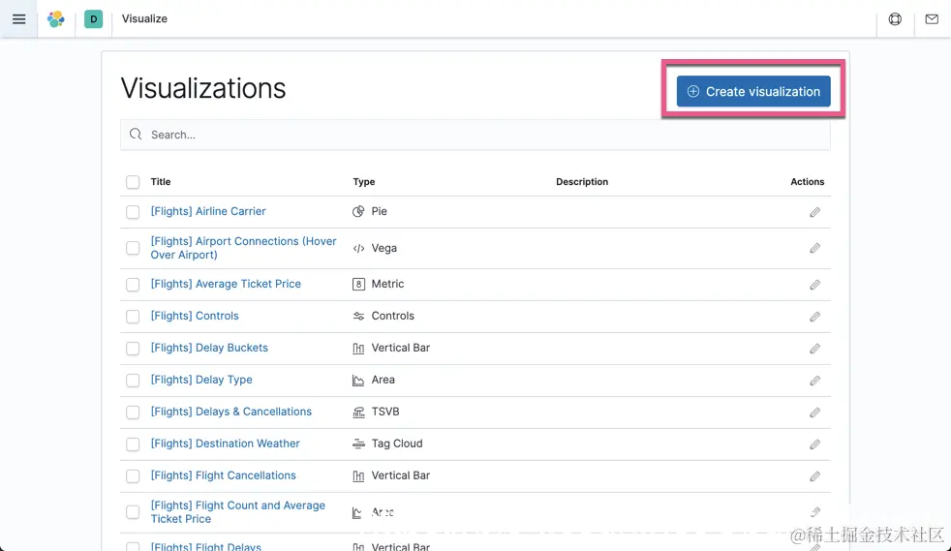Click the 'TSVB' type text
Image resolution: width=951 pixels, height=551 pixels.
385,412
